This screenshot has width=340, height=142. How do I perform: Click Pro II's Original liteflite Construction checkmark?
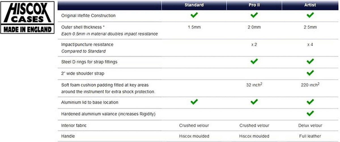tap(254, 15)
